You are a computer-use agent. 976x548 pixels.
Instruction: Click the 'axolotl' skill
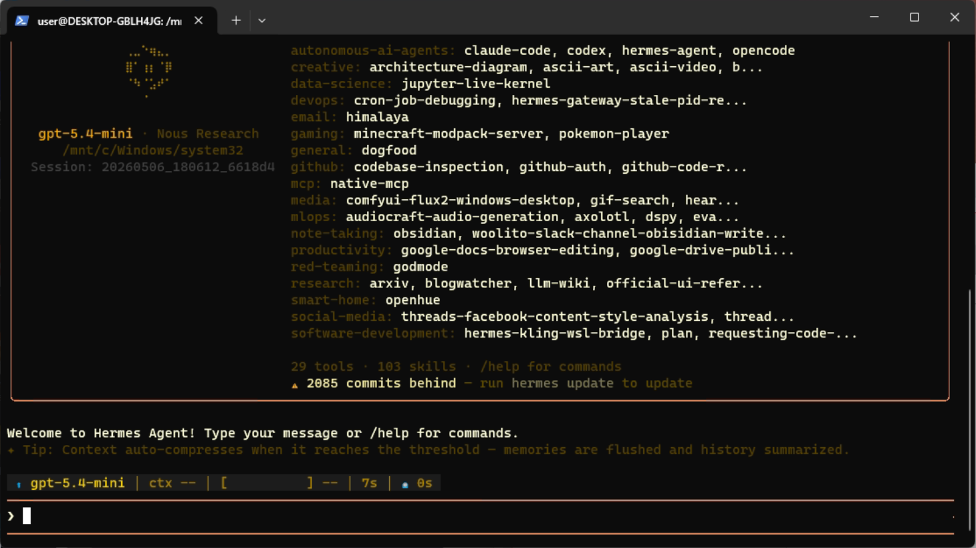(x=602, y=217)
